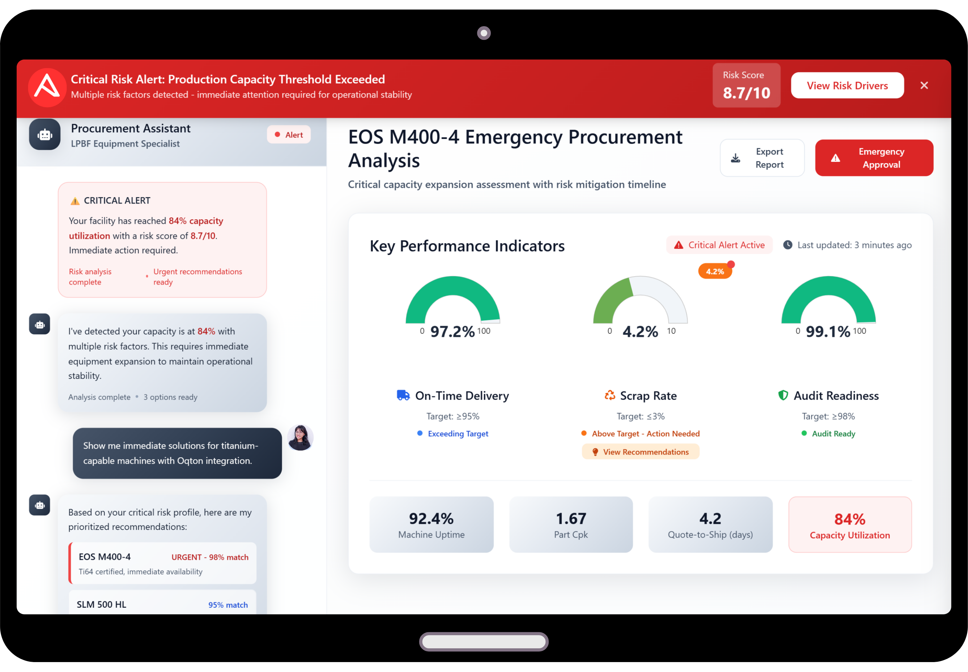Click the Critical Alert Active badge
Screen dimensions: 968x672
pyautogui.click(x=719, y=245)
